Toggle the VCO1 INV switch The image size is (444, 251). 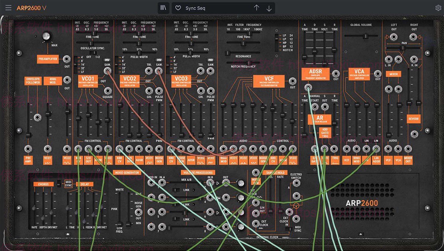pyautogui.click(x=107, y=60)
